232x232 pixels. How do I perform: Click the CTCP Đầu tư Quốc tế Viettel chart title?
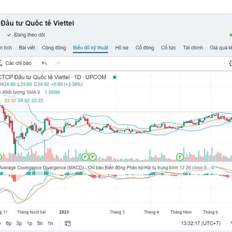click(53, 77)
